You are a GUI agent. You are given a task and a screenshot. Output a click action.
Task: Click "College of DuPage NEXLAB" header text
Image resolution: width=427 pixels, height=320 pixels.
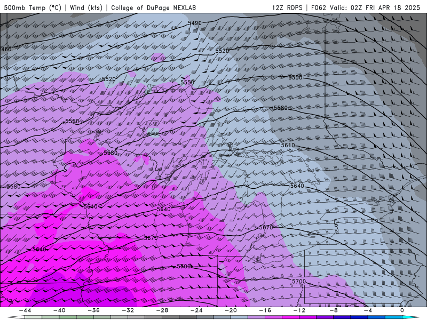coord(153,7)
